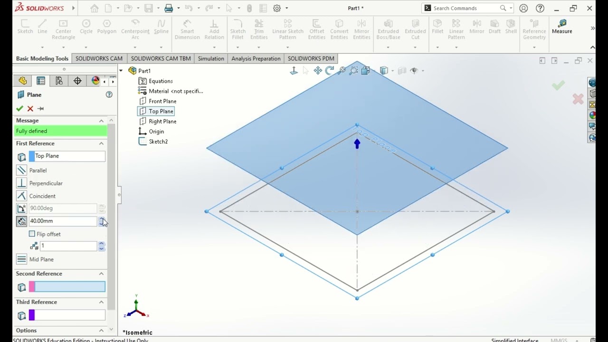Switch to SOLIDWORKS PDM tab
Viewport: 608px width, 342px height.
click(x=311, y=58)
